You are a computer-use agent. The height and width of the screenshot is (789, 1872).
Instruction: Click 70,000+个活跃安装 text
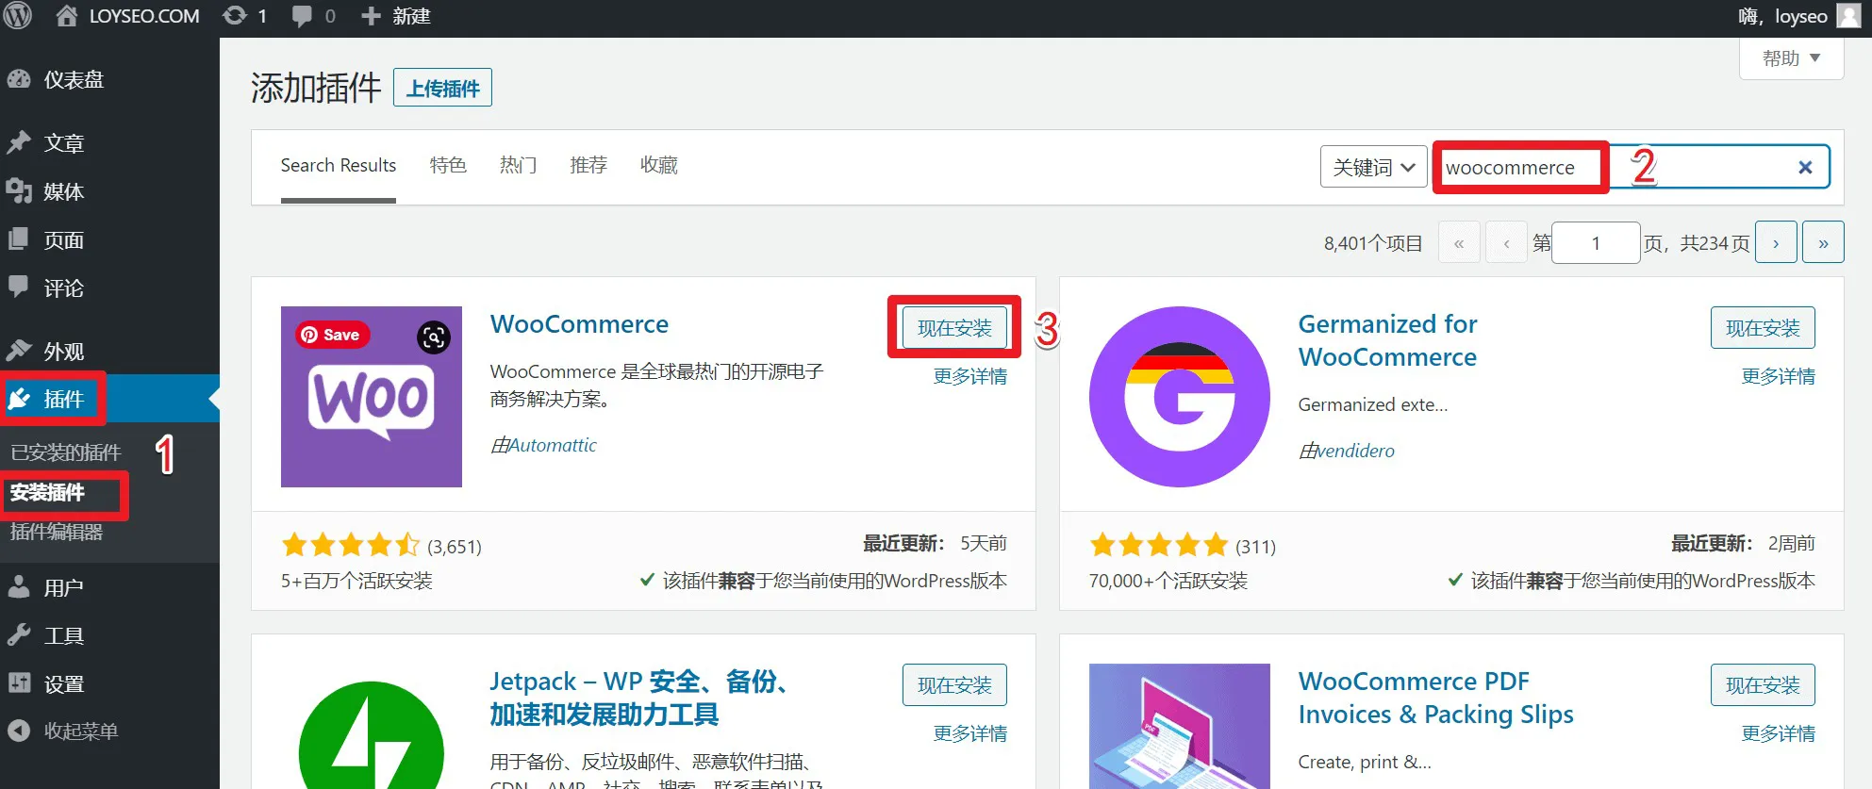[1168, 581]
